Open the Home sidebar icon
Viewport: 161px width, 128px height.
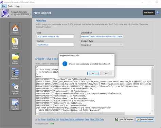pos(15,29)
